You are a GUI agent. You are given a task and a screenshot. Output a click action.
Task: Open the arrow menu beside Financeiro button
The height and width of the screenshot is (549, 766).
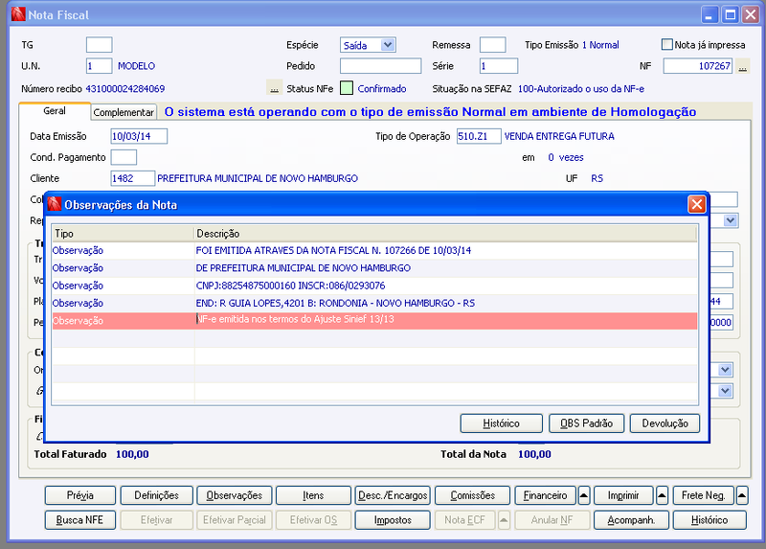(x=584, y=495)
